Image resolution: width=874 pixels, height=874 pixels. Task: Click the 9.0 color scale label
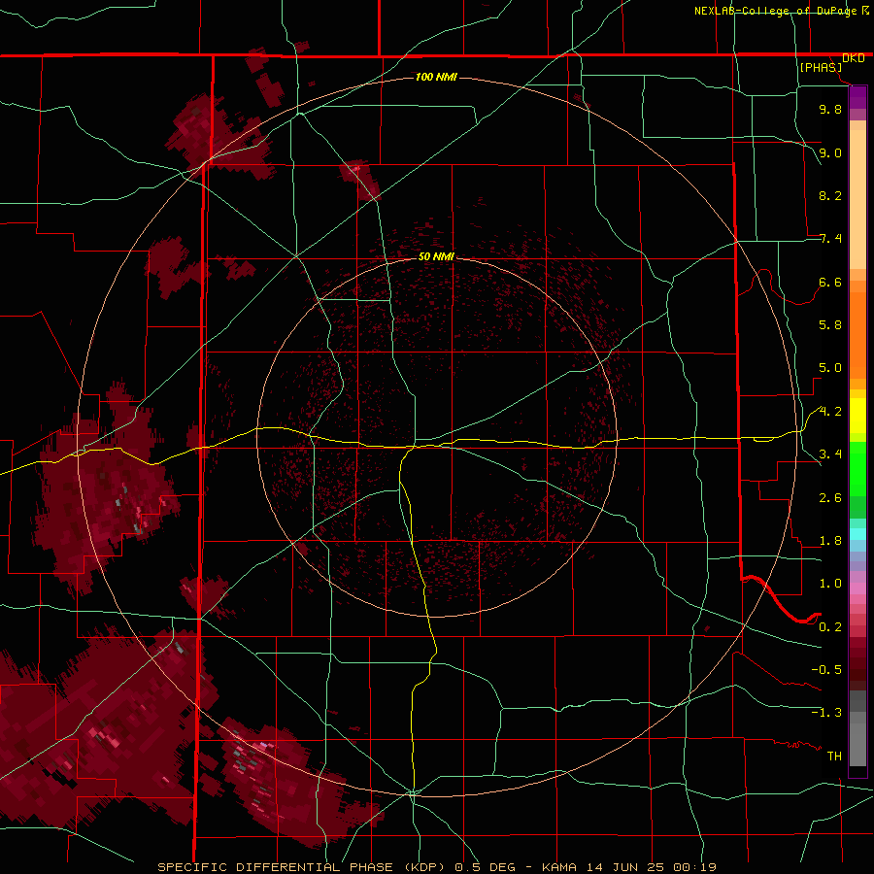[x=830, y=152]
